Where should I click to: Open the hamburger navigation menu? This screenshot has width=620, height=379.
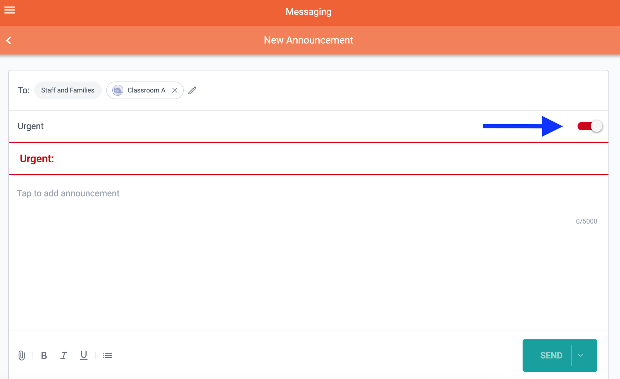click(10, 10)
